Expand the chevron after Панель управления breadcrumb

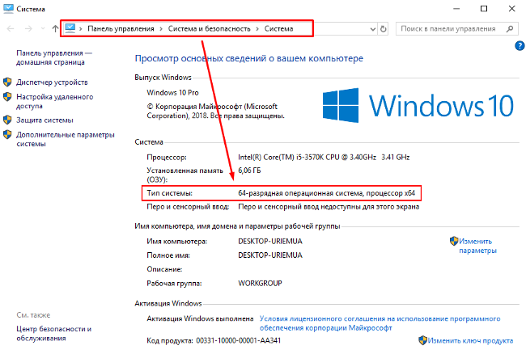click(161, 28)
